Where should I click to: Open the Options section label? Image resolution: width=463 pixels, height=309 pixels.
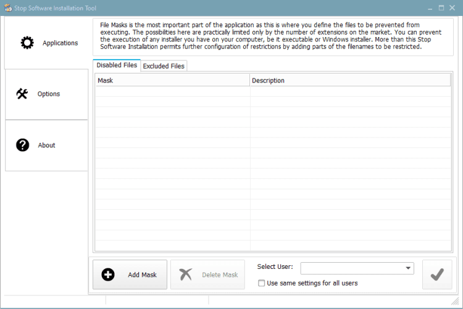coord(49,94)
